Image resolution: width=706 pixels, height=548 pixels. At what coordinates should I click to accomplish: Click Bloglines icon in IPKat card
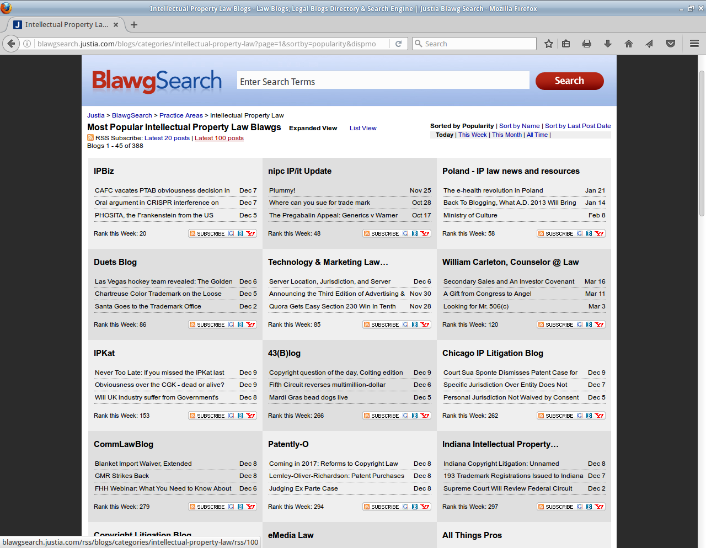pos(240,416)
